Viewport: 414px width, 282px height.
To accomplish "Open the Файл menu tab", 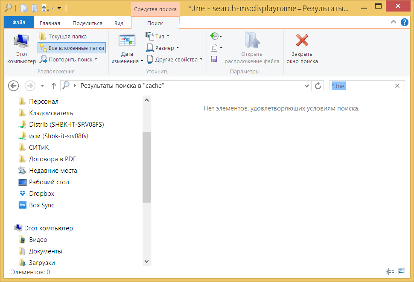I will (x=18, y=23).
